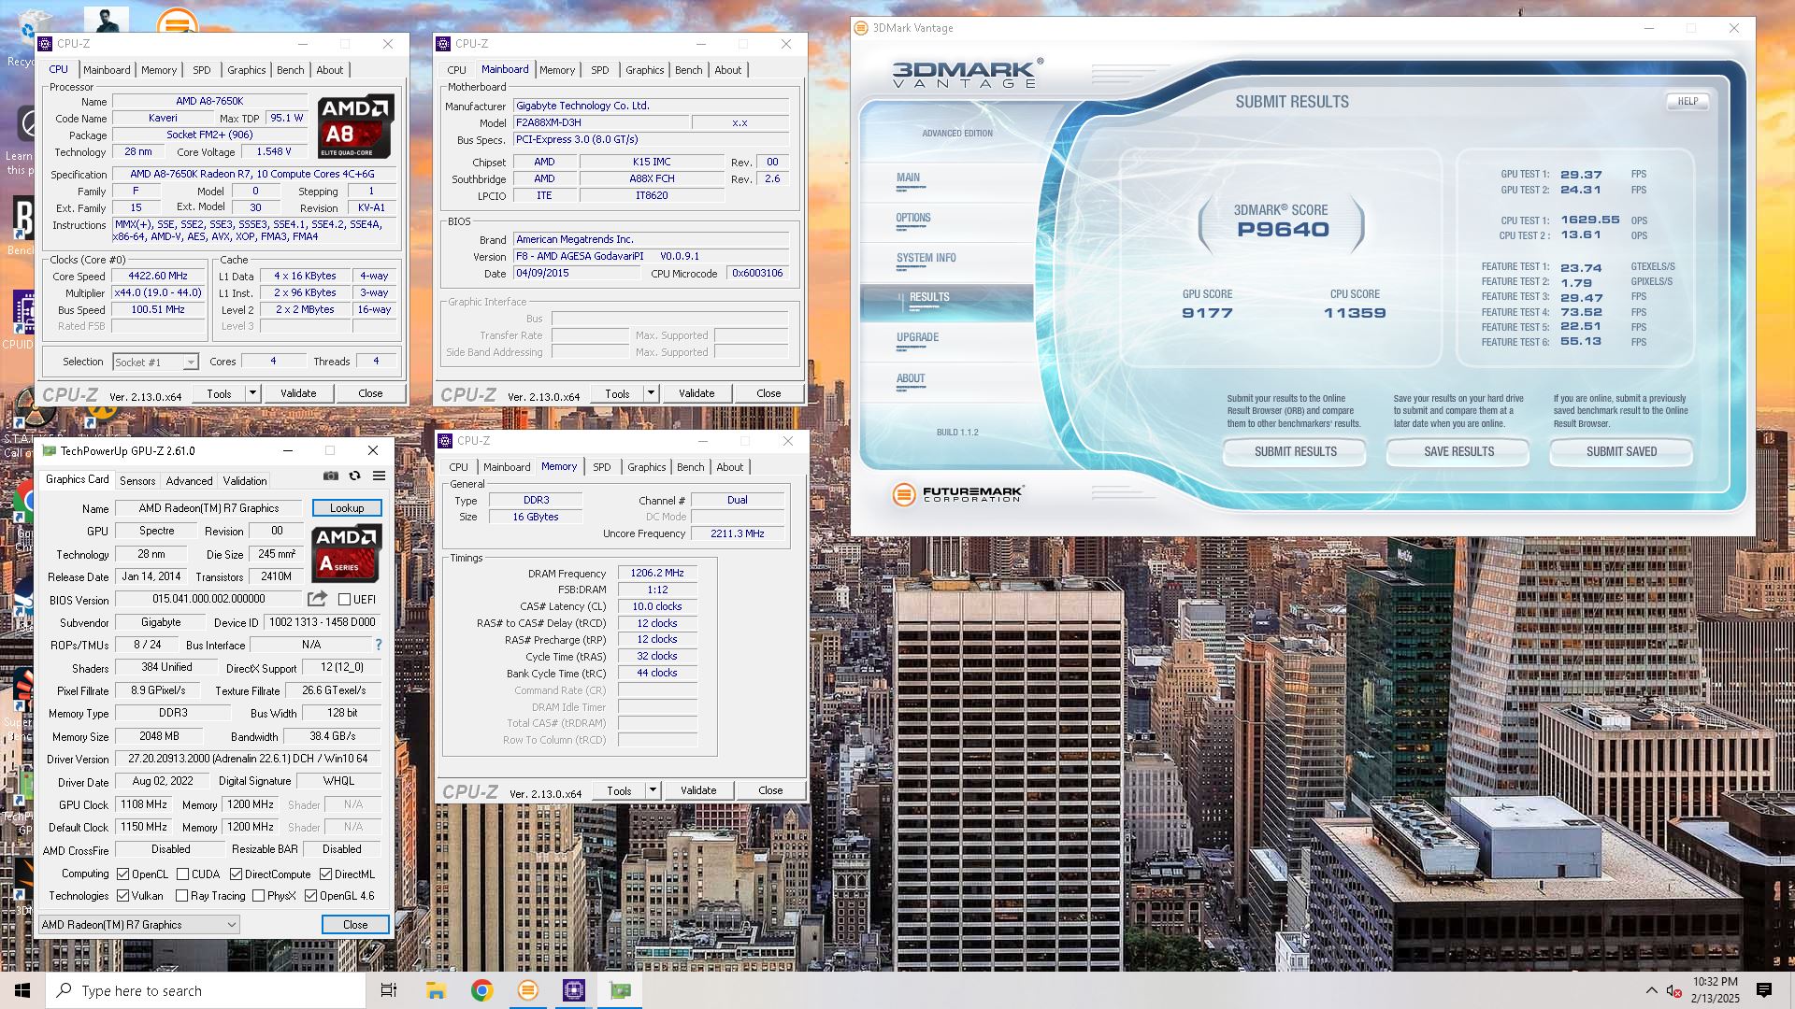The height and width of the screenshot is (1009, 1795).
Task: Open GPU-Z hamburger menu icon
Action: pos(380,476)
